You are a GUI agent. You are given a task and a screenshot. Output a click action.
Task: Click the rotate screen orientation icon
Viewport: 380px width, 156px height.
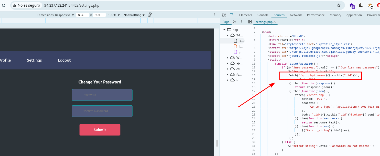(x=150, y=15)
